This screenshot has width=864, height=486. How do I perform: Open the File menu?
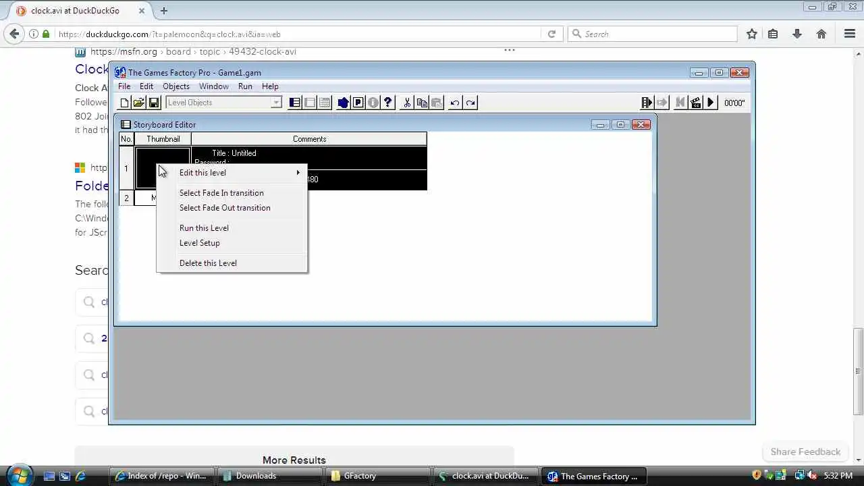pyautogui.click(x=124, y=86)
